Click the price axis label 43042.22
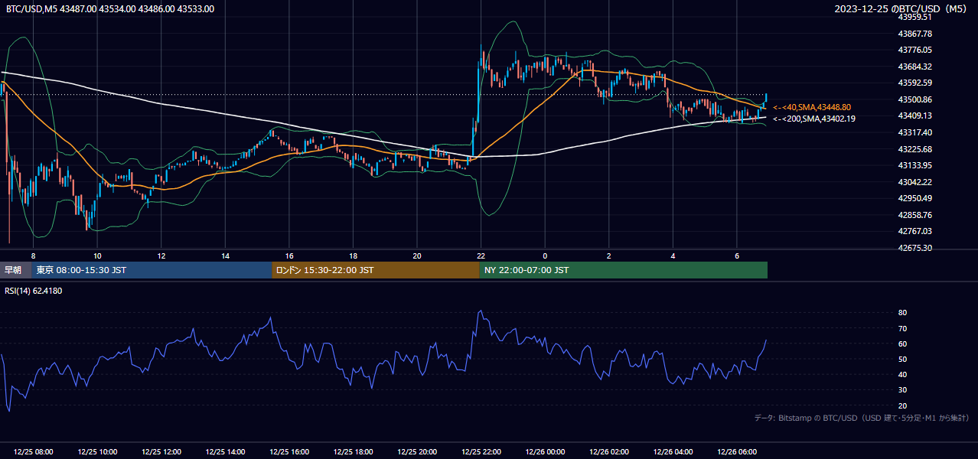The width and height of the screenshot is (978, 459). (x=914, y=182)
